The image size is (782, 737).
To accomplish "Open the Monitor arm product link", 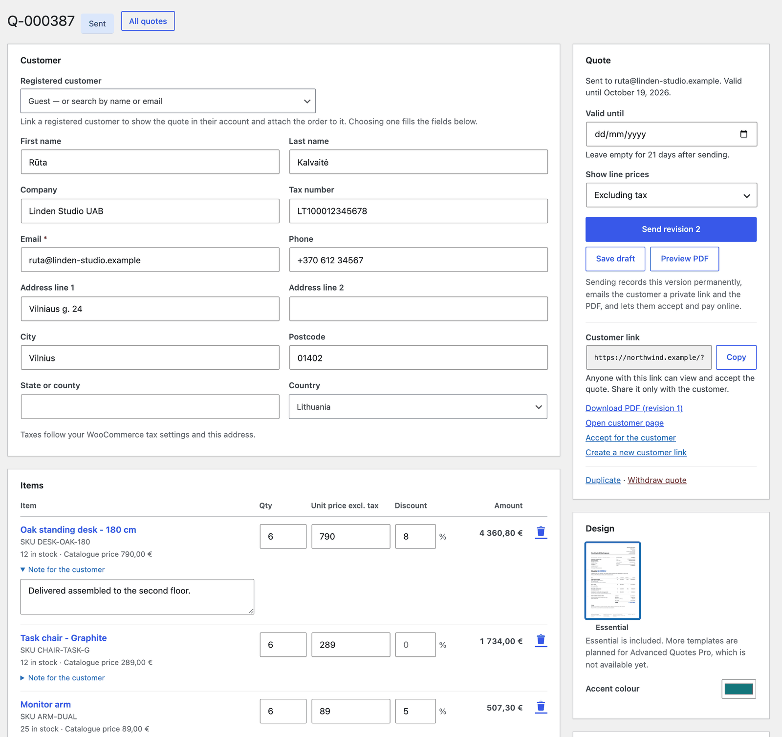I will pos(45,704).
